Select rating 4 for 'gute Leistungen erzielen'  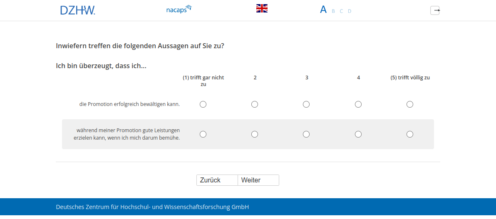[358, 134]
